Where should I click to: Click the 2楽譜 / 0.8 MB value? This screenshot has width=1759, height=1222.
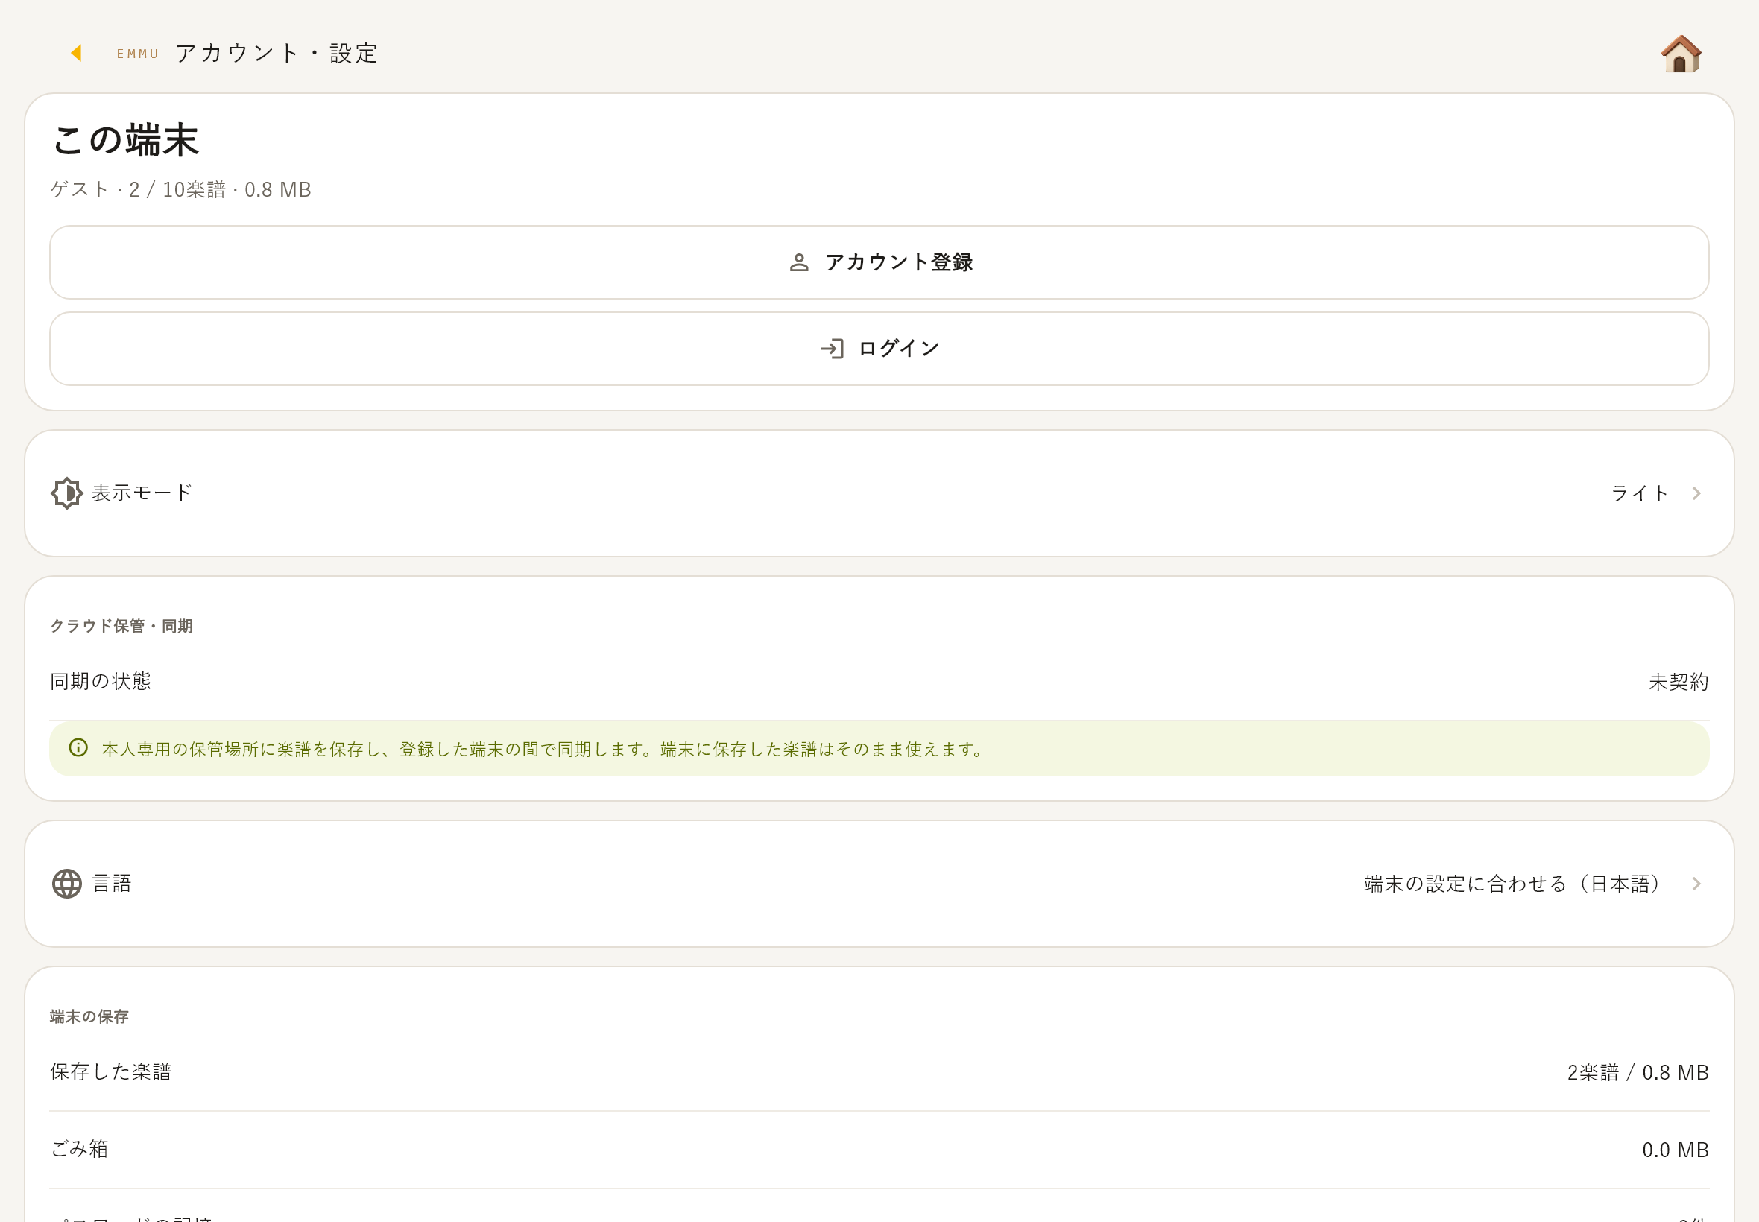pyautogui.click(x=1638, y=1072)
